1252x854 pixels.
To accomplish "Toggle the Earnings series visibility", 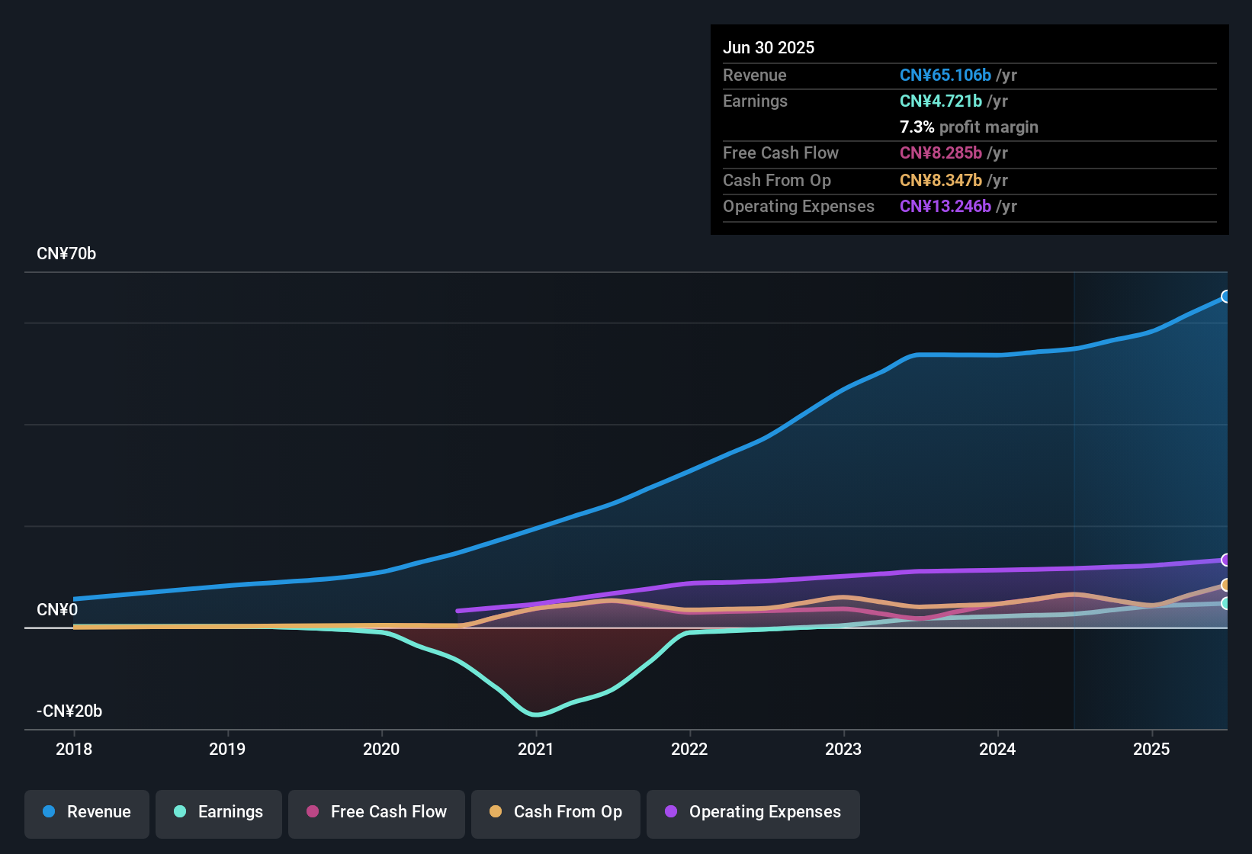I will pos(218,812).
